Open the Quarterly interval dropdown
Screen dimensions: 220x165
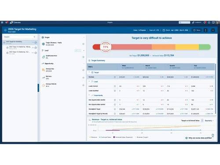(209, 121)
